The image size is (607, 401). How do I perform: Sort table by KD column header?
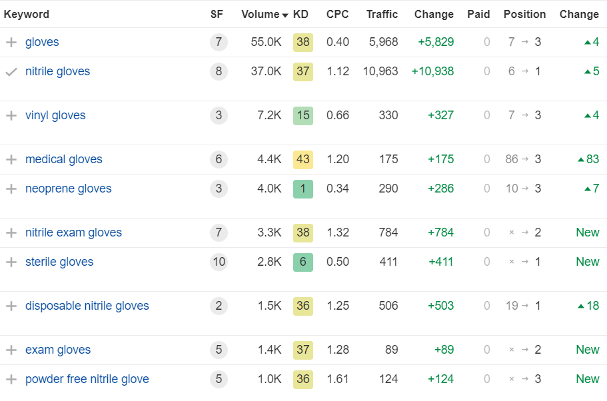[301, 15]
